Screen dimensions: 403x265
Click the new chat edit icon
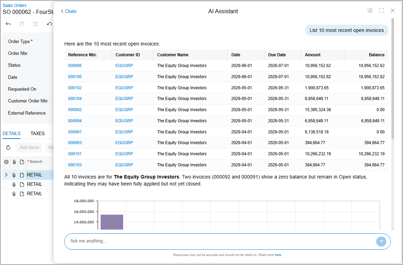(x=370, y=10)
